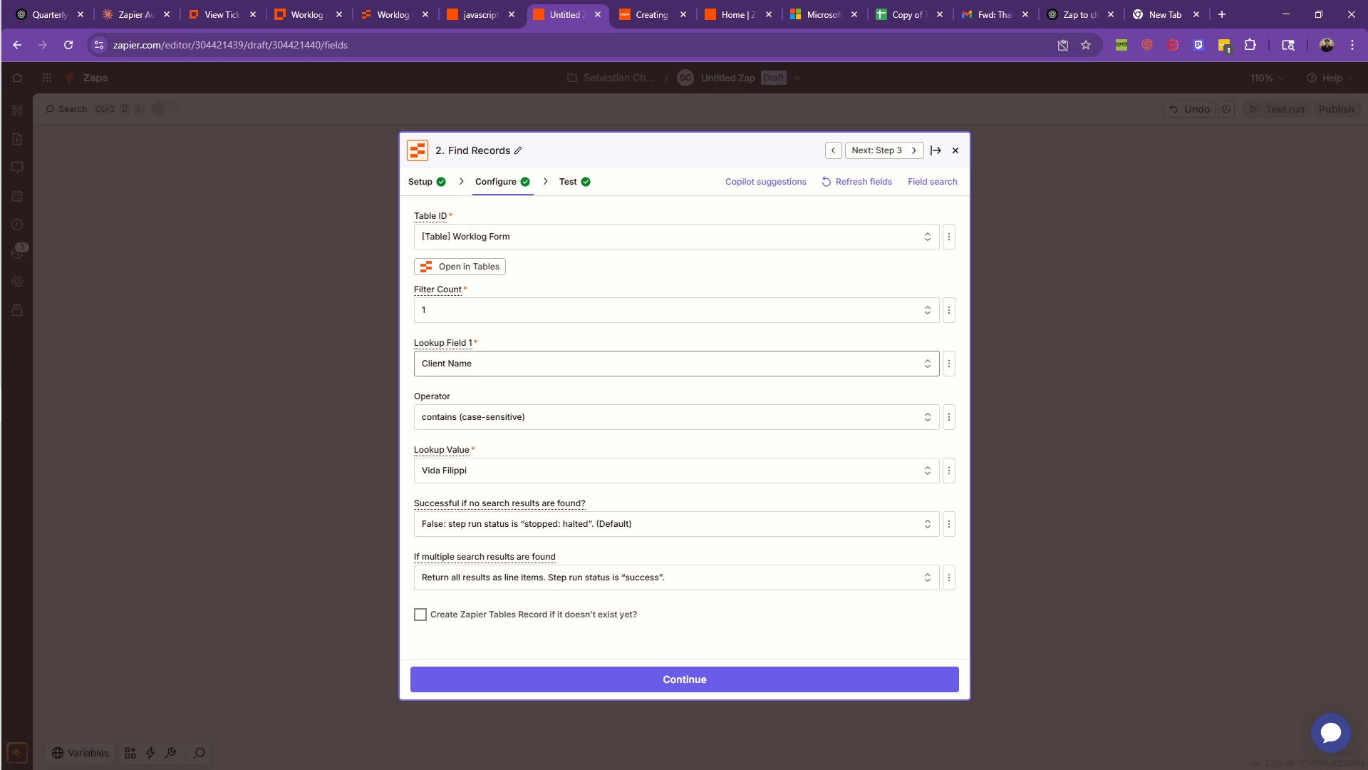The image size is (1368, 770).
Task: Open 'Successful if no search results' dropdown
Action: point(676,524)
